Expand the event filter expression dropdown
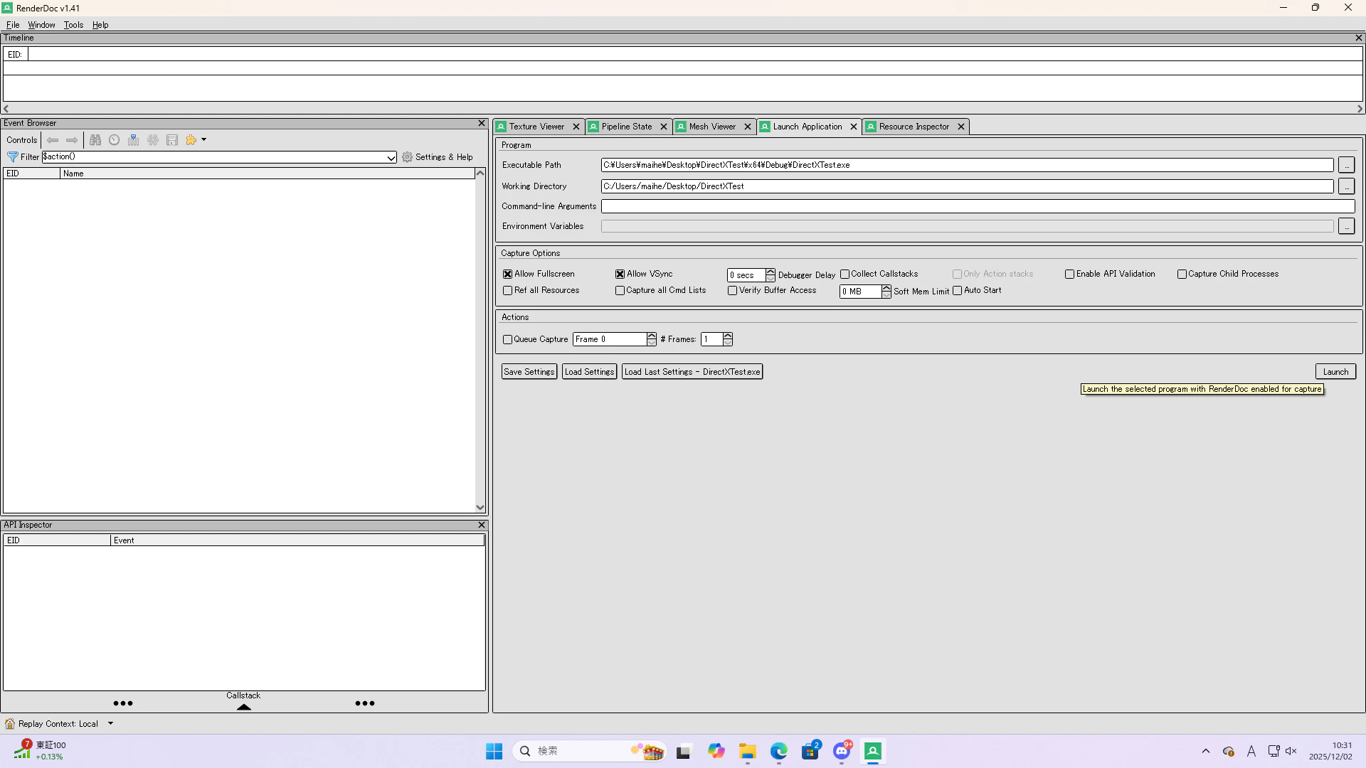 coord(391,158)
